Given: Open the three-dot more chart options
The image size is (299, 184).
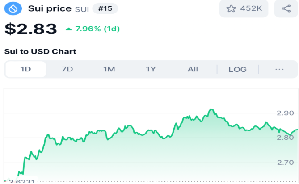Looking at the screenshot, I should (280, 69).
